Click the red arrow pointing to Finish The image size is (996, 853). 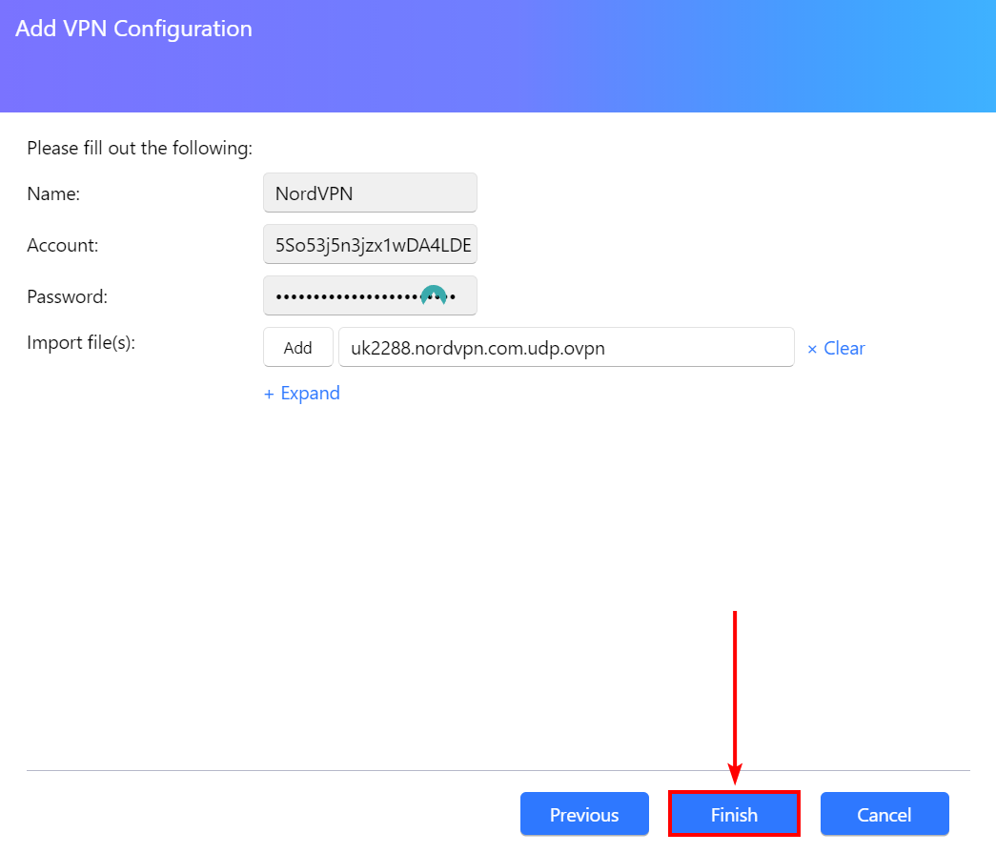(734, 696)
